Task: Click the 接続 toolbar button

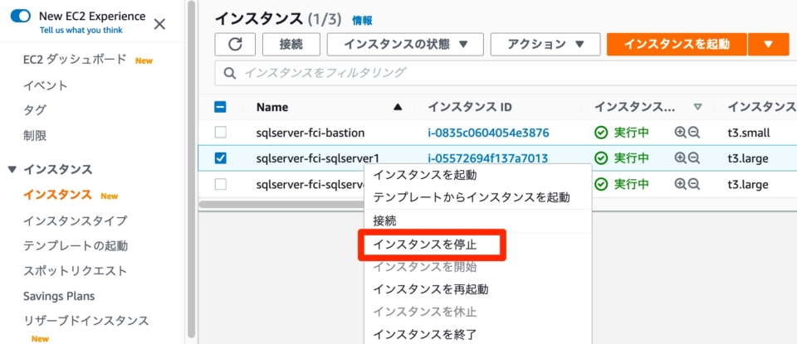Action: [x=291, y=45]
